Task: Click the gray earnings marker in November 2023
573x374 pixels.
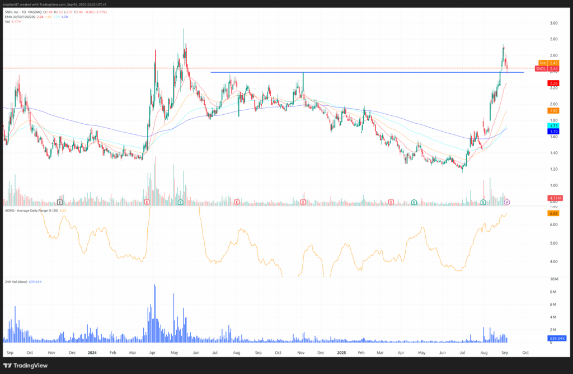Action: click(60, 202)
